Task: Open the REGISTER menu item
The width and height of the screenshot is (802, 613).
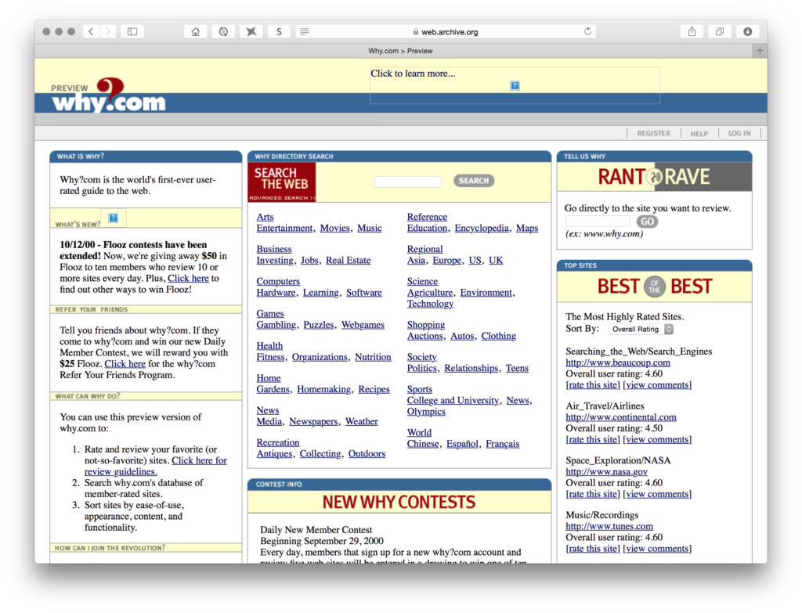Action: 653,133
